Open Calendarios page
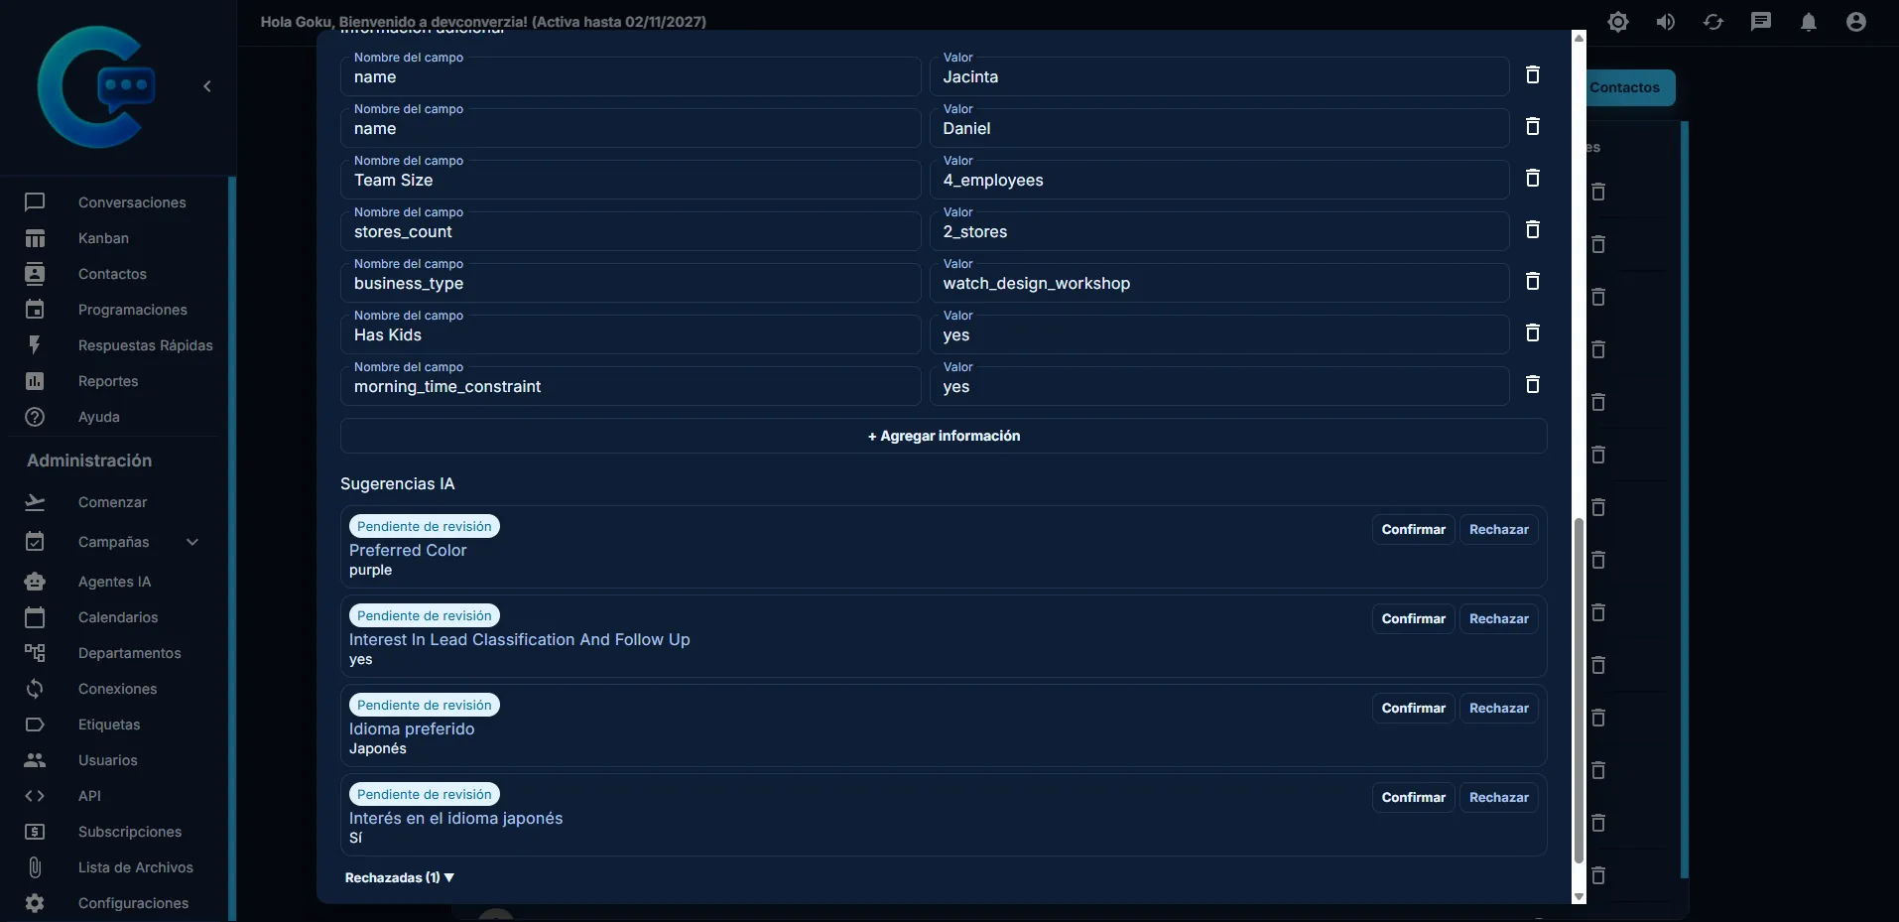The image size is (1899, 922). coord(118,617)
